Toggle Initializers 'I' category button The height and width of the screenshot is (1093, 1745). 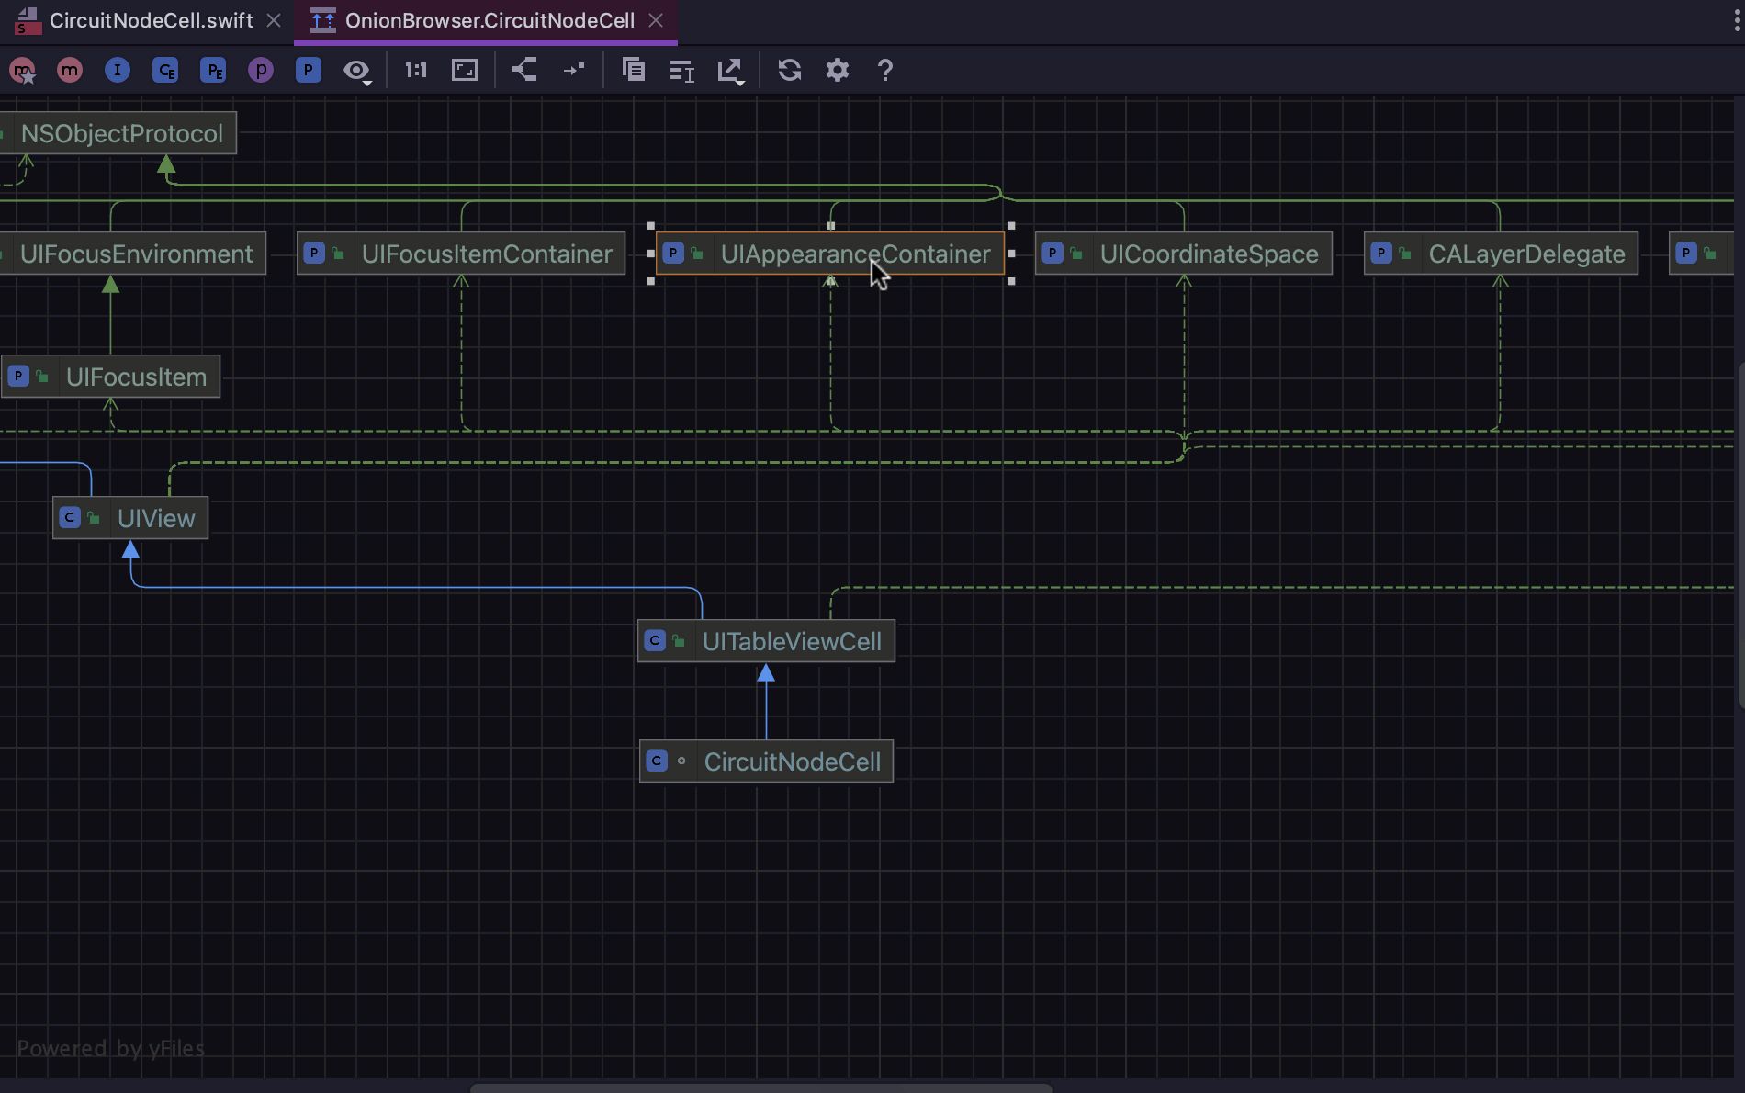click(118, 70)
